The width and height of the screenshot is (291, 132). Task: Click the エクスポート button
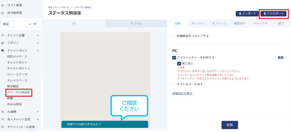coord(274,13)
